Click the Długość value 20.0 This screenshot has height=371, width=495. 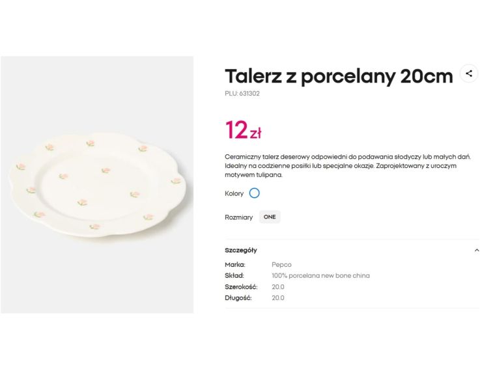(x=278, y=298)
